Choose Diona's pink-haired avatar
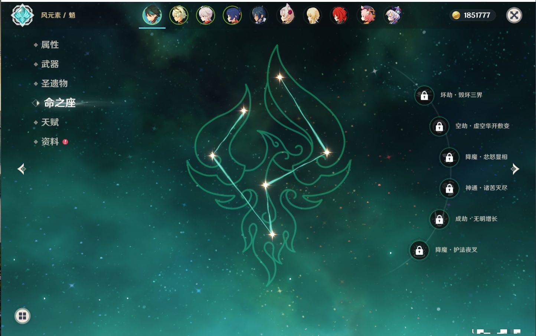 coord(366,16)
